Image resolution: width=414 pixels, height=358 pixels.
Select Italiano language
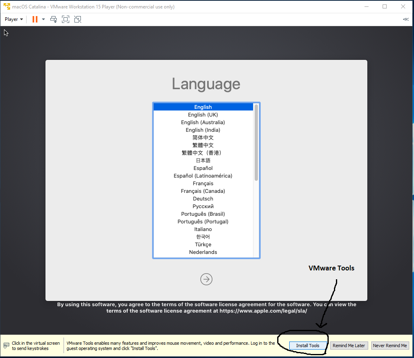coord(203,229)
